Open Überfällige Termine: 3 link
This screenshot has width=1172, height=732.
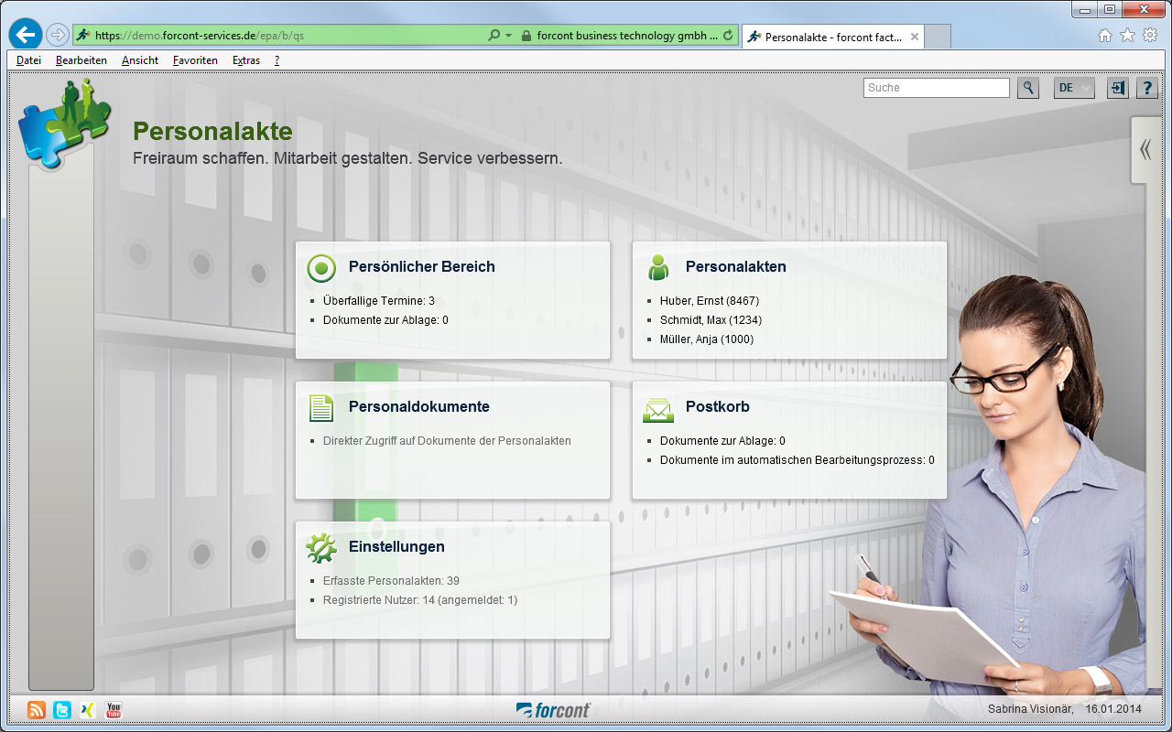point(378,301)
